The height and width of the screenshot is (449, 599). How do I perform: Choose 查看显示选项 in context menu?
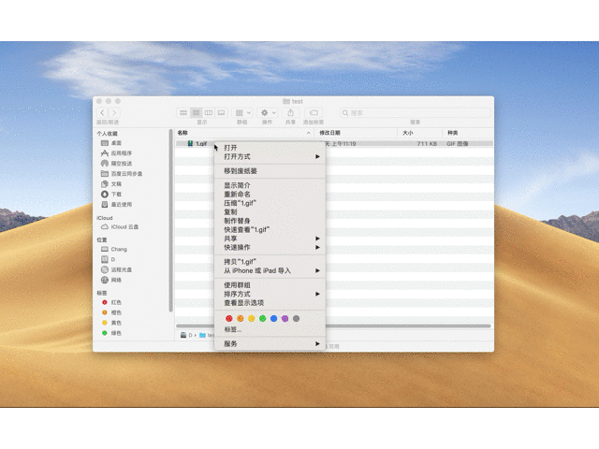[270, 303]
